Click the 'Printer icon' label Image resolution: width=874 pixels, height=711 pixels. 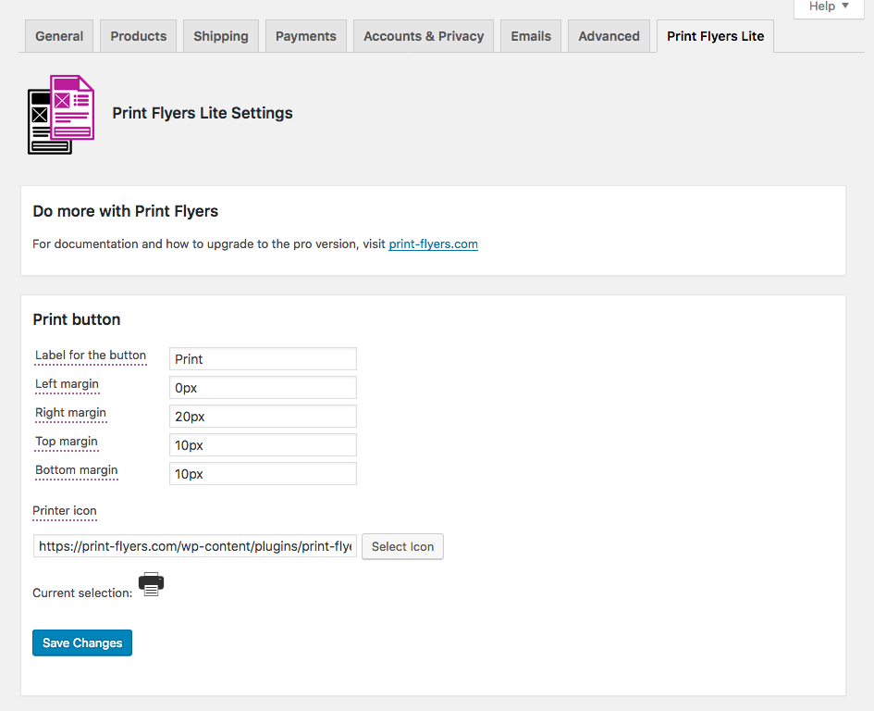pos(65,511)
